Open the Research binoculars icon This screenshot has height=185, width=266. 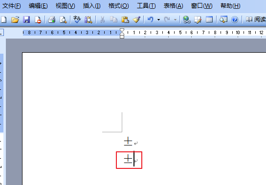[88, 20]
